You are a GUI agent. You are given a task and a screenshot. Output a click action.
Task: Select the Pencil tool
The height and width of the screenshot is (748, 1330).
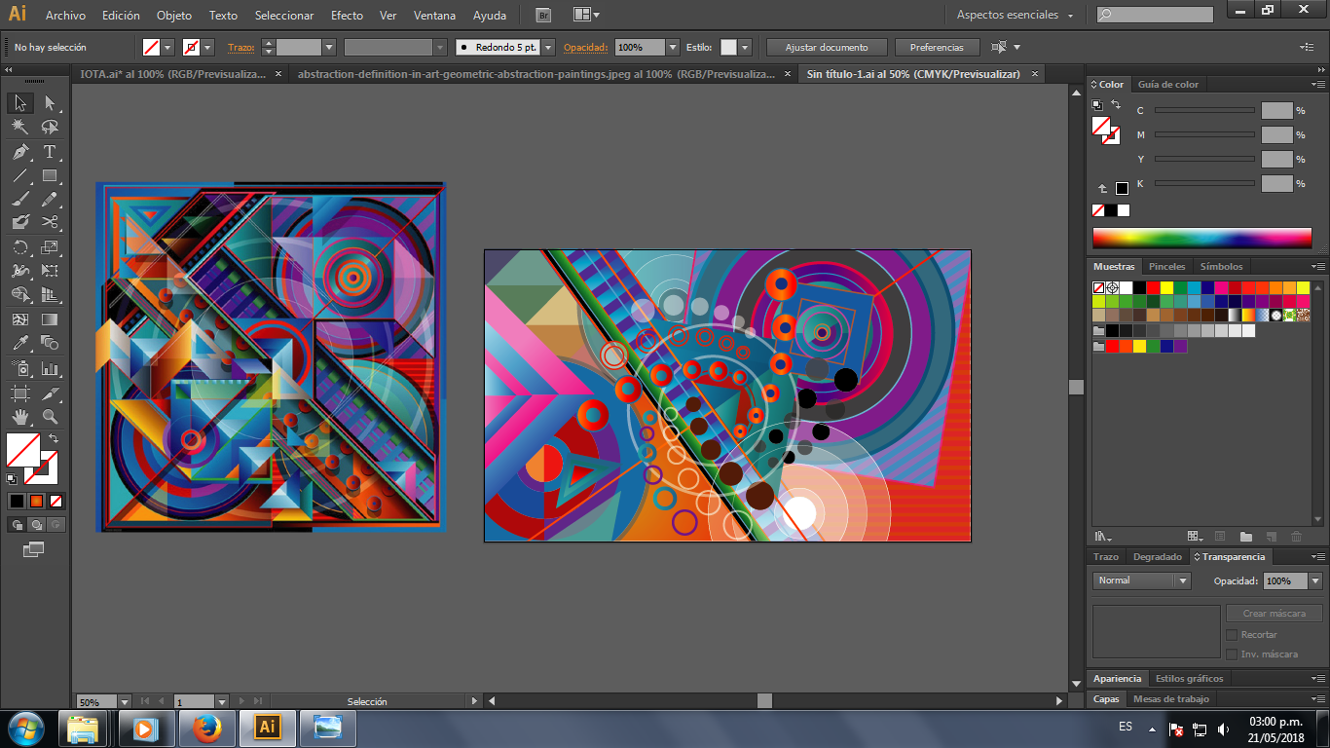50,199
